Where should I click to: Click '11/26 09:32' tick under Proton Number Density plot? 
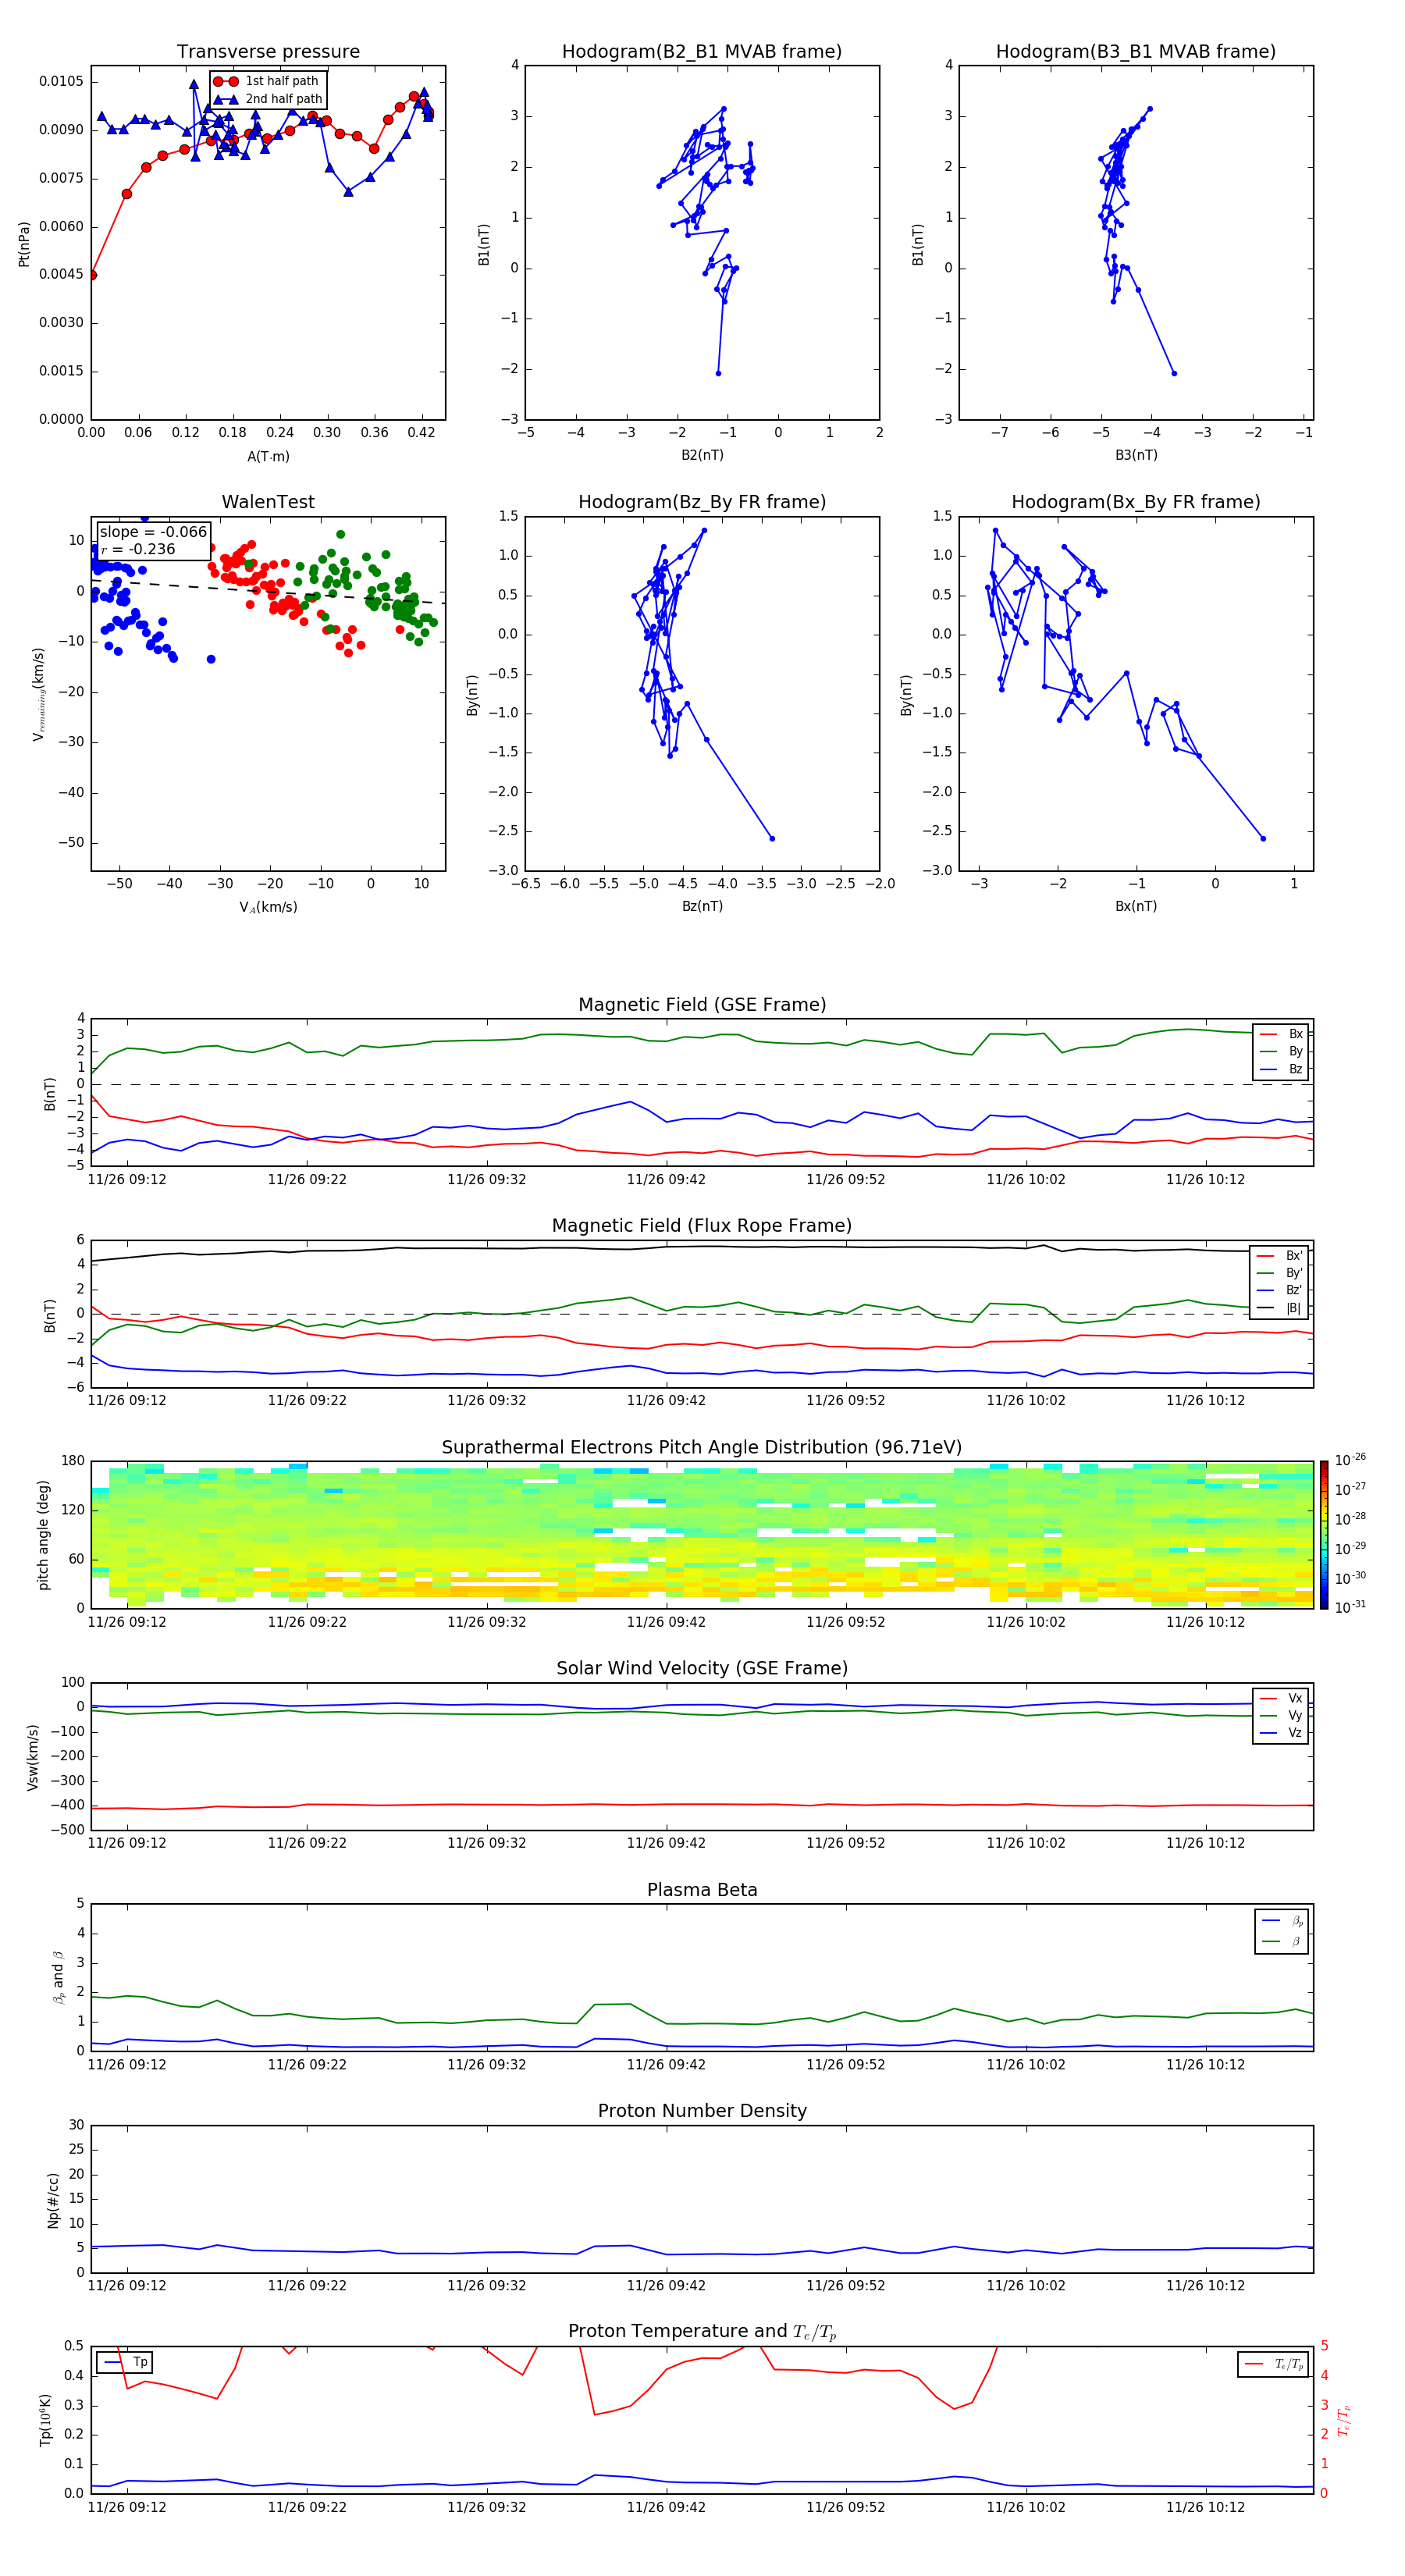point(487,2286)
